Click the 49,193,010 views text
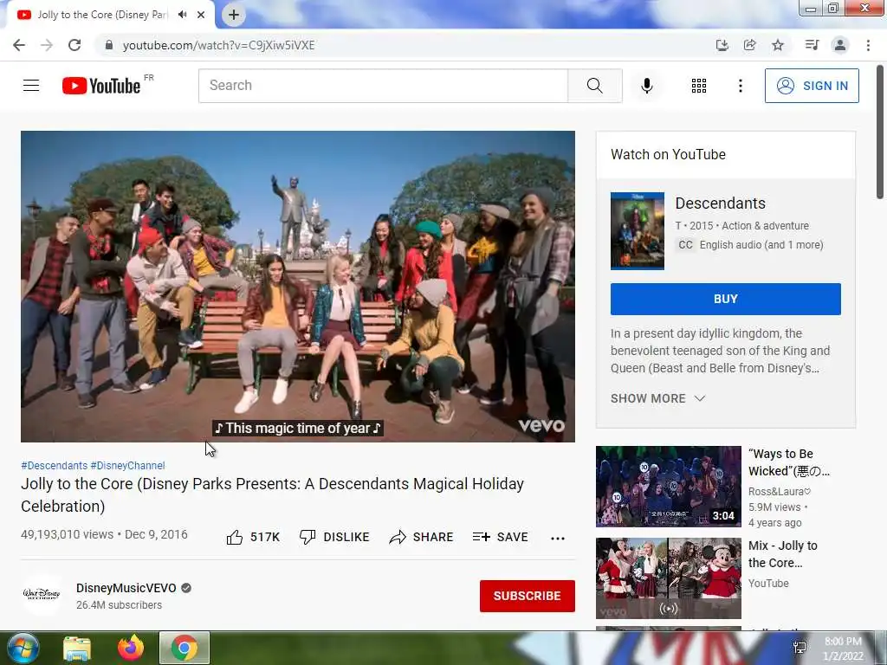Image resolution: width=887 pixels, height=665 pixels. (x=68, y=534)
